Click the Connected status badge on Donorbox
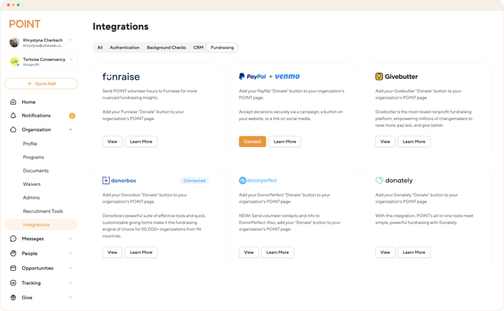Image resolution: width=504 pixels, height=311 pixels. [x=194, y=181]
